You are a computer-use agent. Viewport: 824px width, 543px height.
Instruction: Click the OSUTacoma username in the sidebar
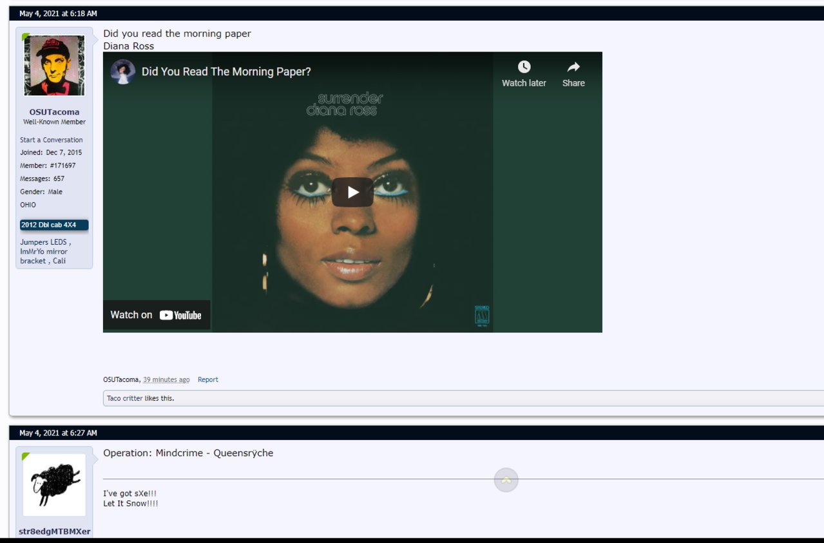pos(54,112)
